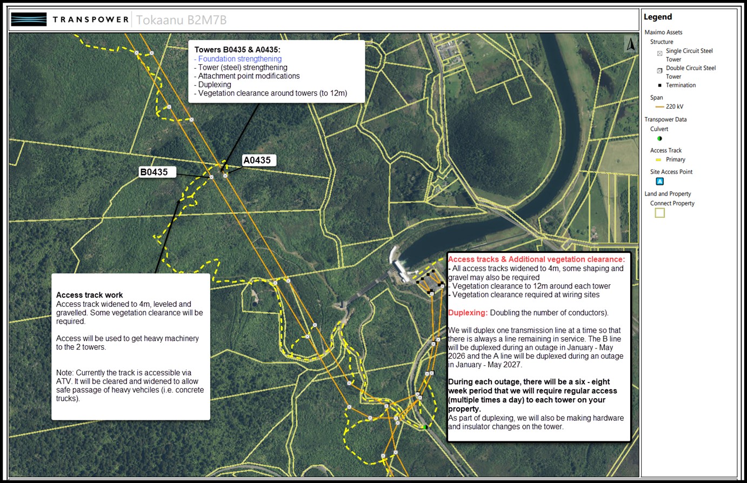Viewport: 747px width, 483px height.
Task: Select the Double Circuit Steel Tower legend symbol
Action: pyautogui.click(x=659, y=71)
